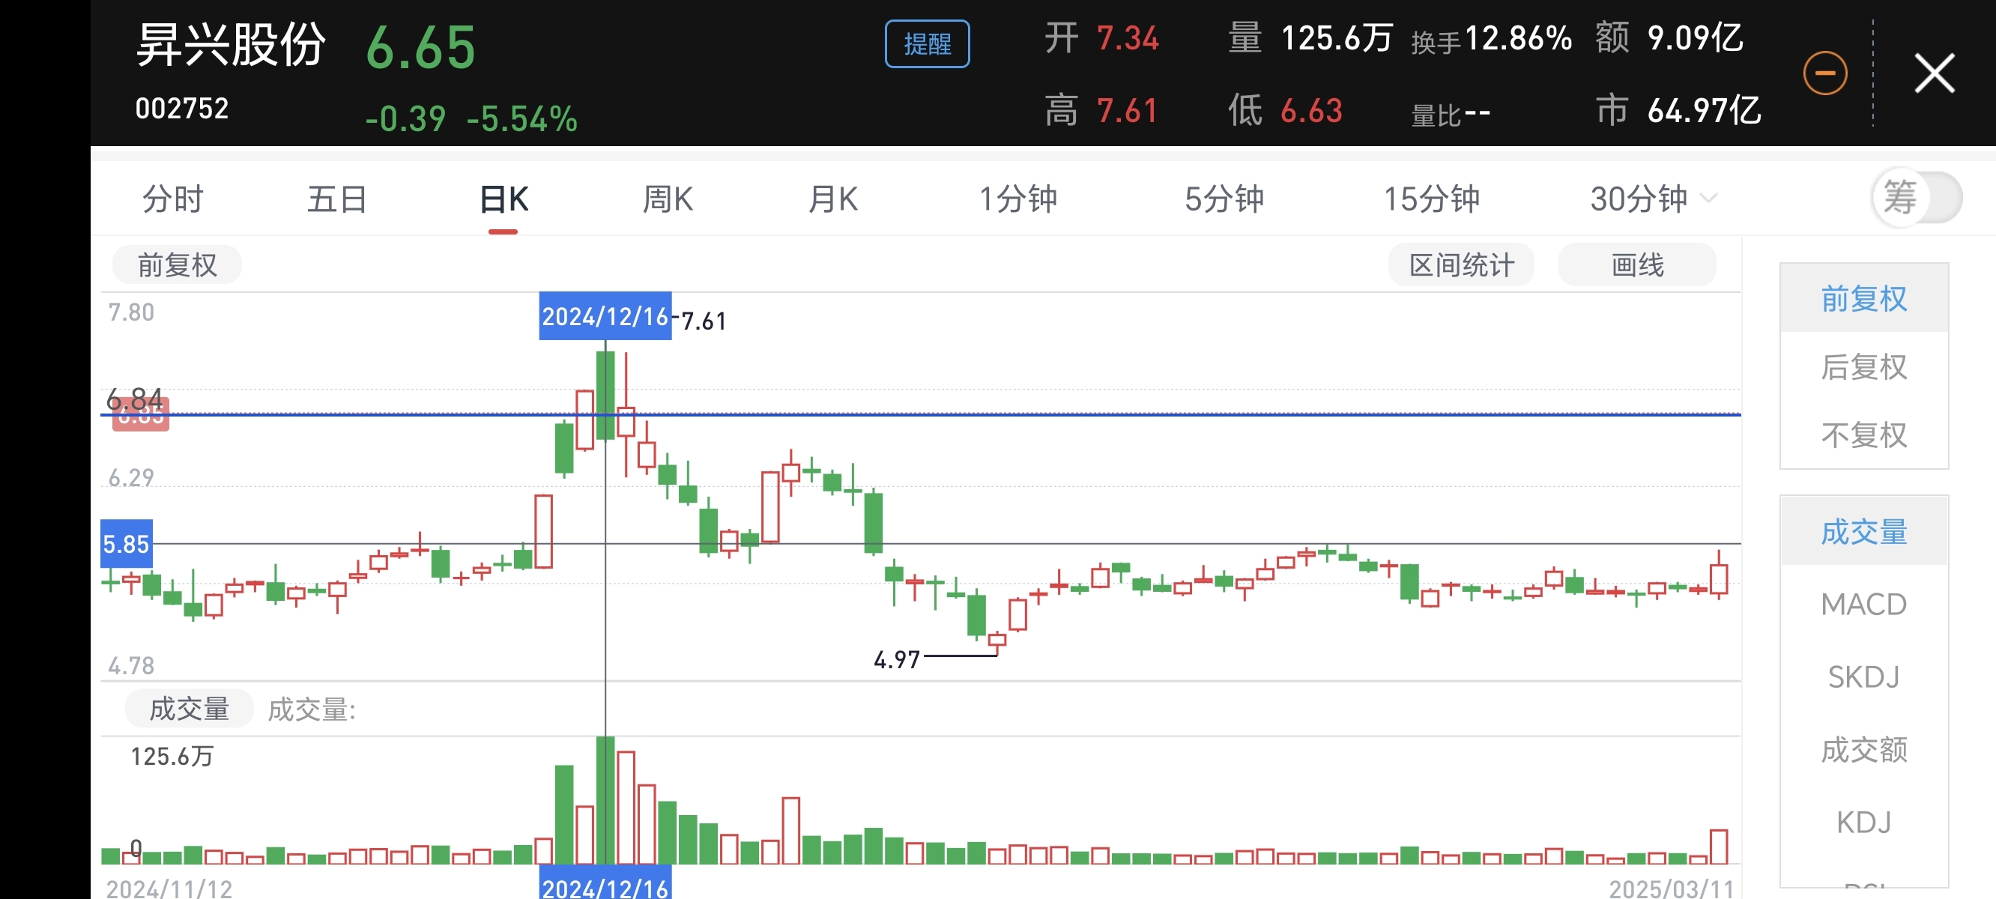The height and width of the screenshot is (899, 1996).
Task: Open the 前复权 adjustment selector above chart
Action: (177, 265)
